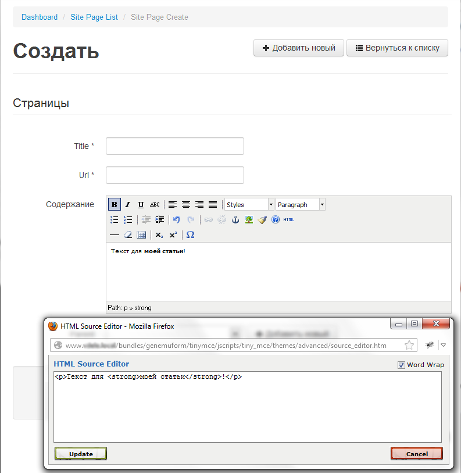The image size is (461, 473).
Task: Insert a horizontal rule
Action: [x=115, y=234]
